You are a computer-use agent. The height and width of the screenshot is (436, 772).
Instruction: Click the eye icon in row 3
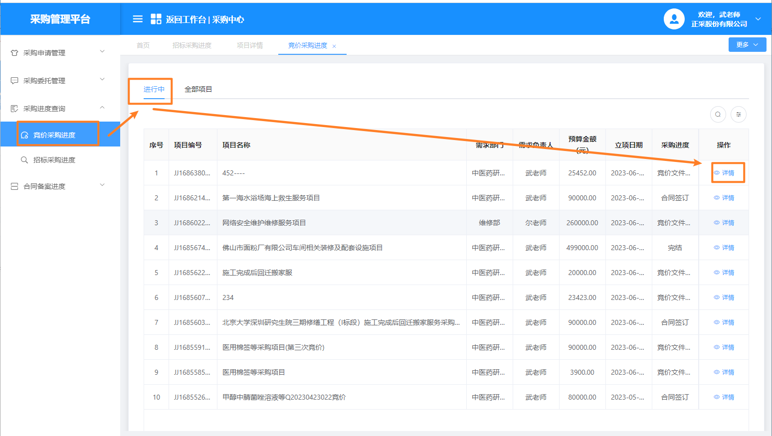[x=717, y=223]
